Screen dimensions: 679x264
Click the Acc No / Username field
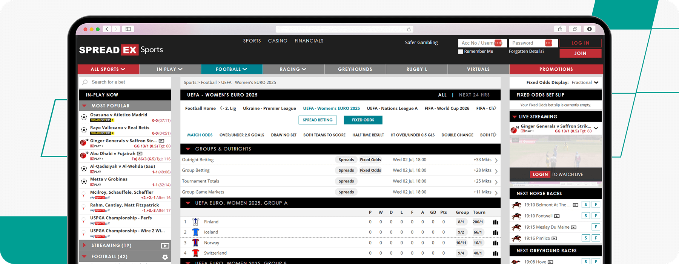[x=482, y=43]
